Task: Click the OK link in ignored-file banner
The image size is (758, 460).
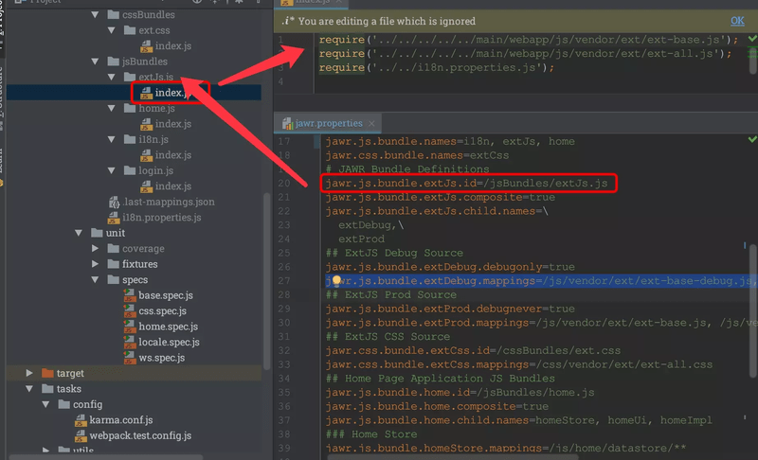Action: (737, 20)
